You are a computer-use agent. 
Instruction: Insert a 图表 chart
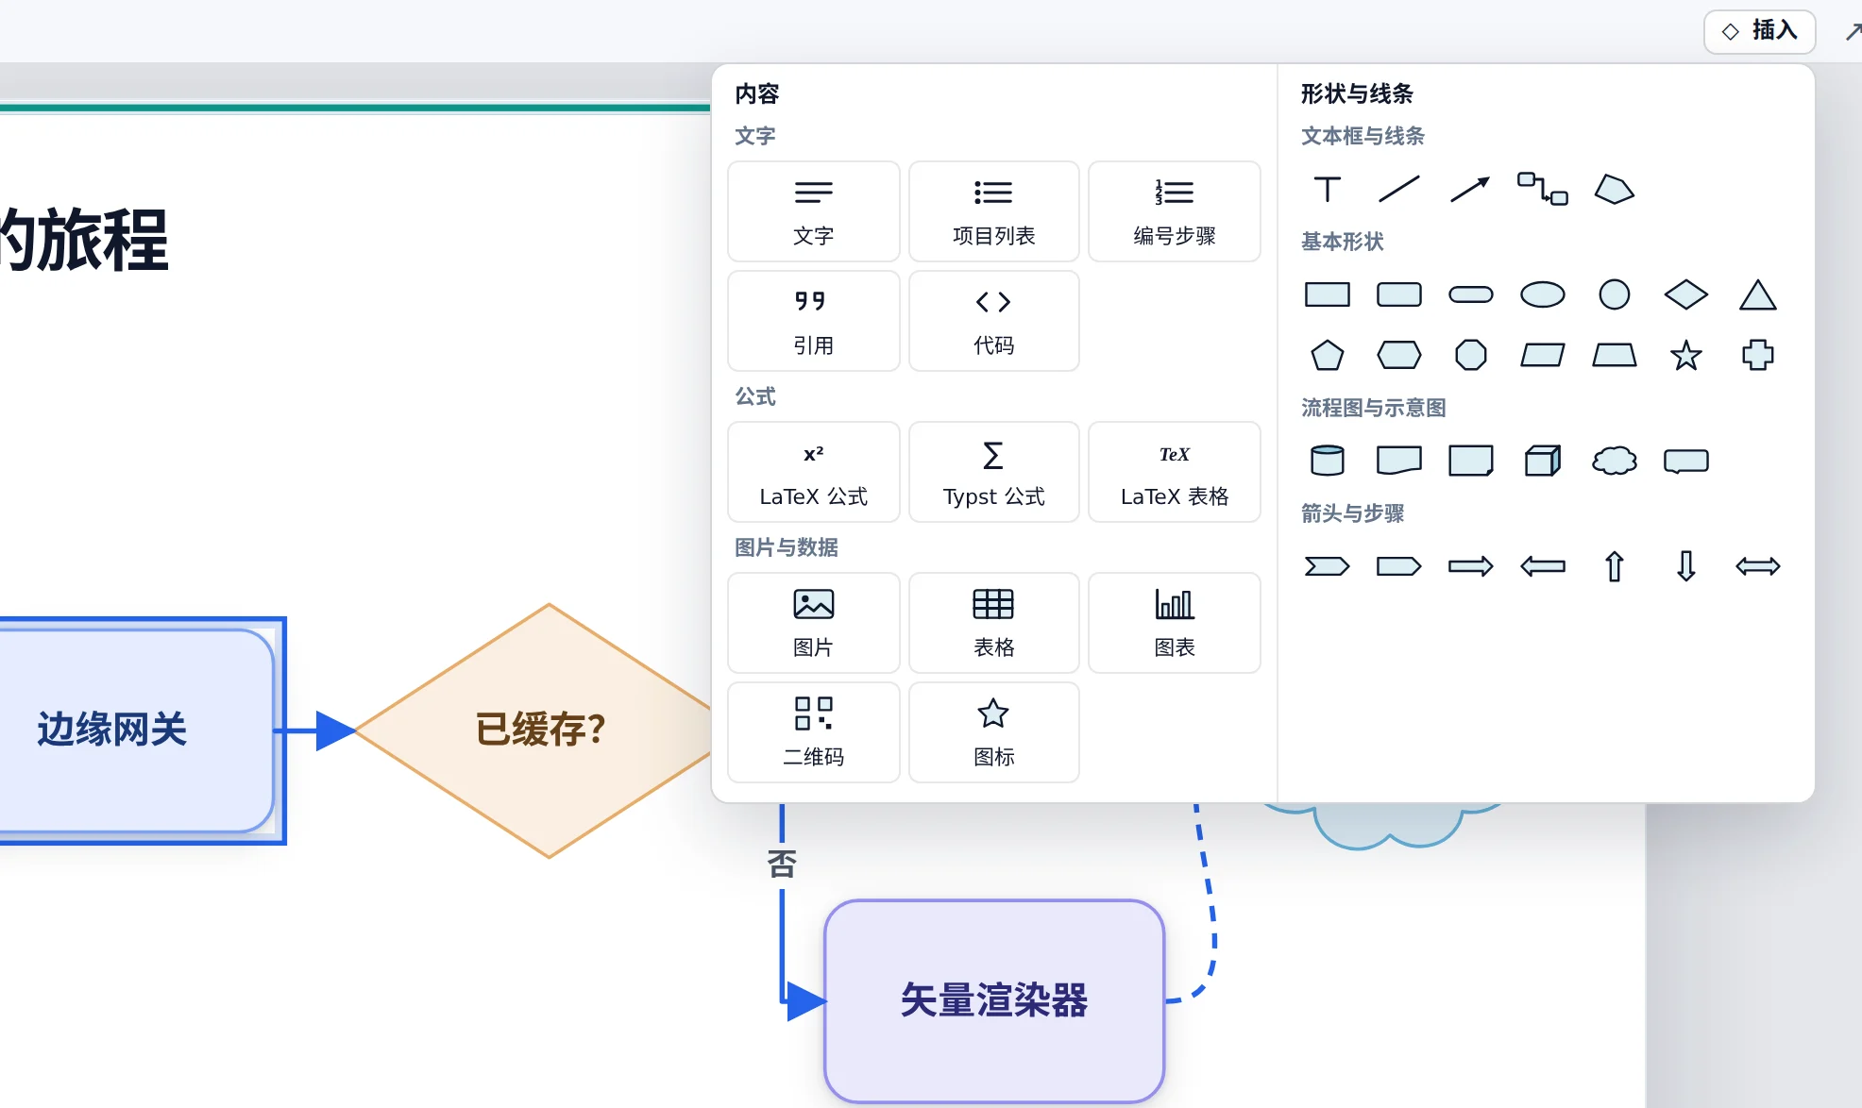pos(1174,623)
